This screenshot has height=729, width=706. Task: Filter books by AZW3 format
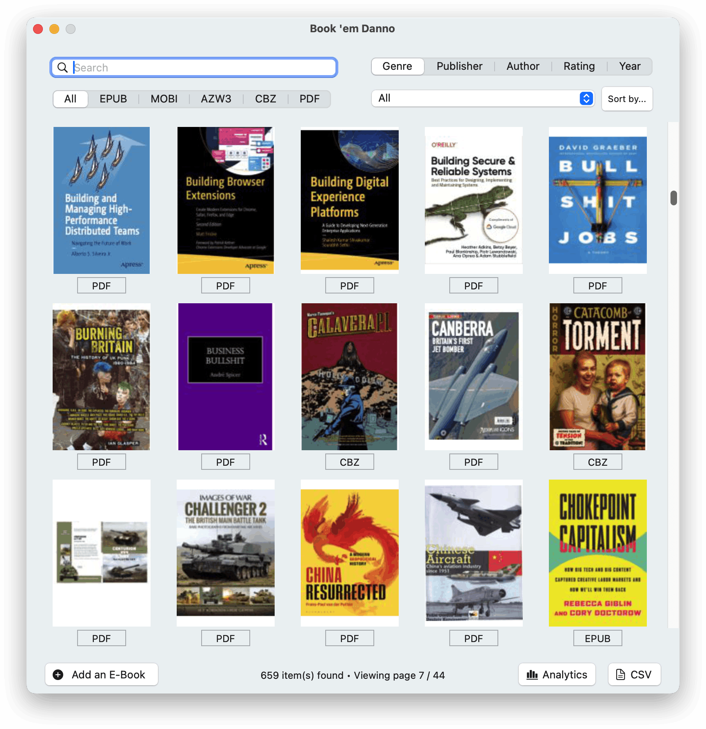(216, 99)
